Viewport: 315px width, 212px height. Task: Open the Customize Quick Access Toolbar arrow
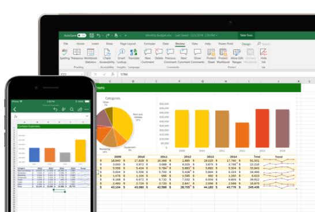pyautogui.click(x=125, y=36)
